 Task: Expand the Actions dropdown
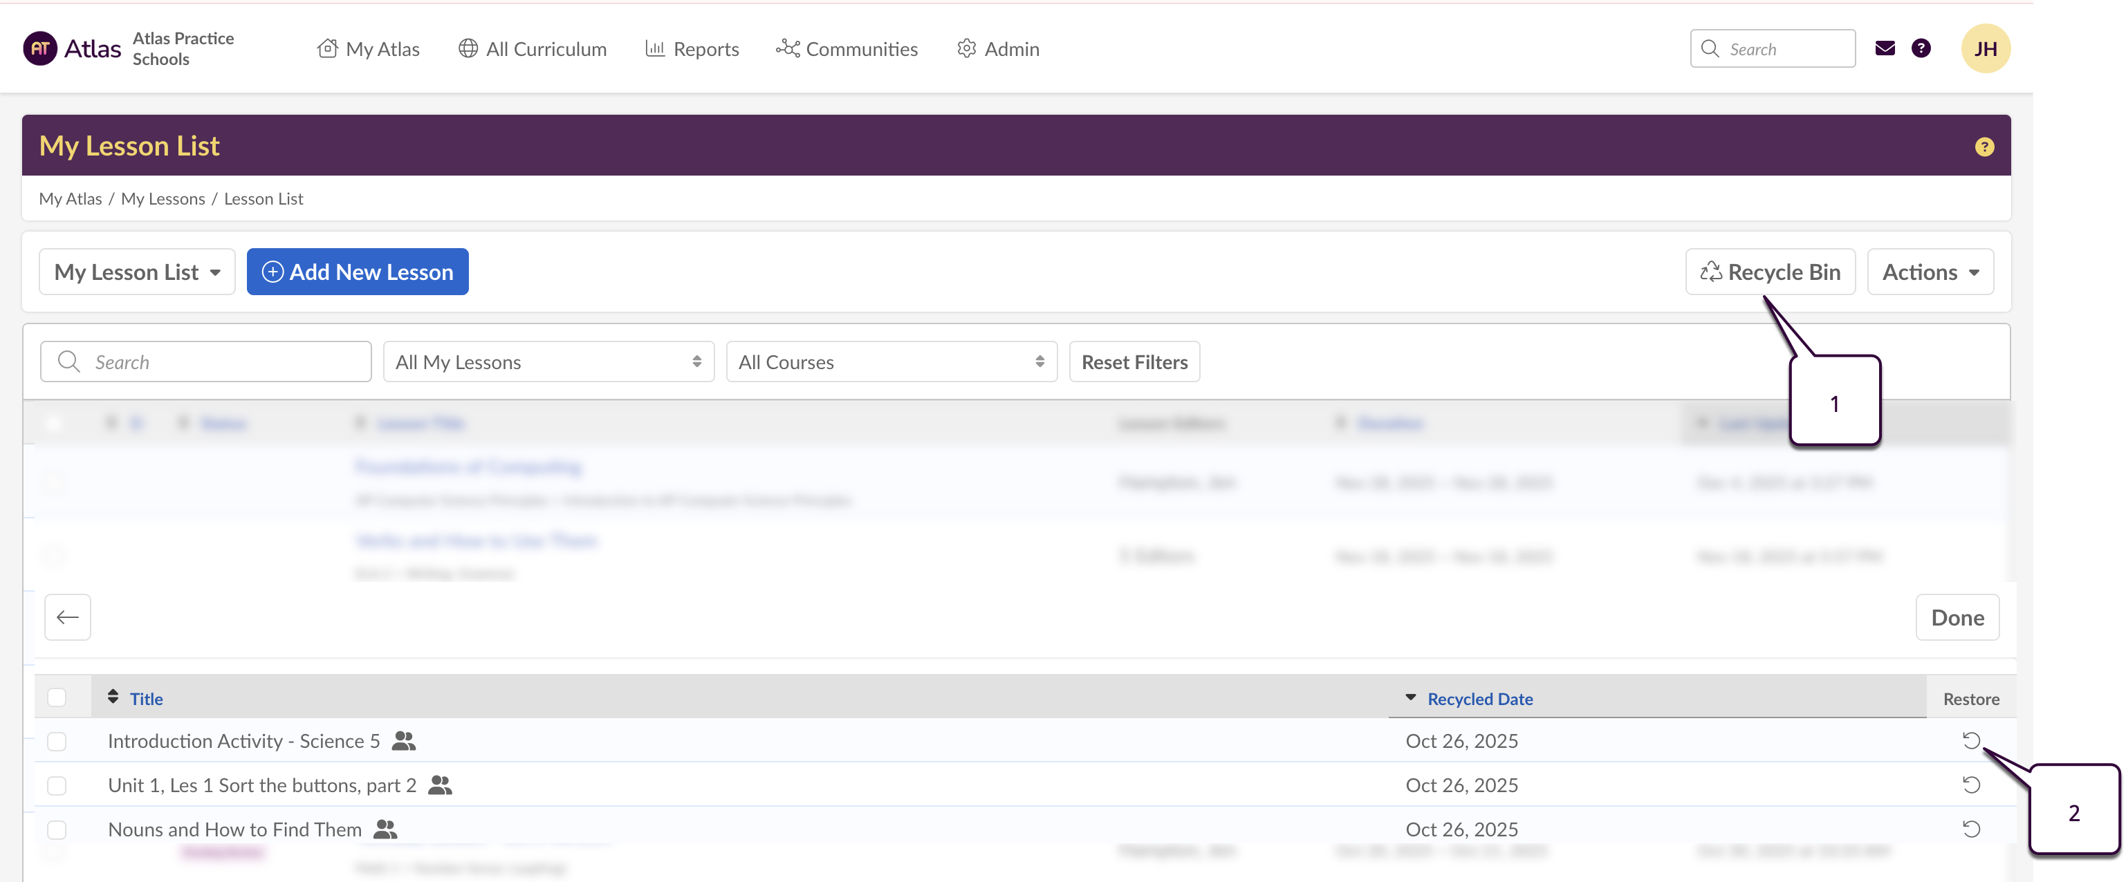pos(1930,272)
